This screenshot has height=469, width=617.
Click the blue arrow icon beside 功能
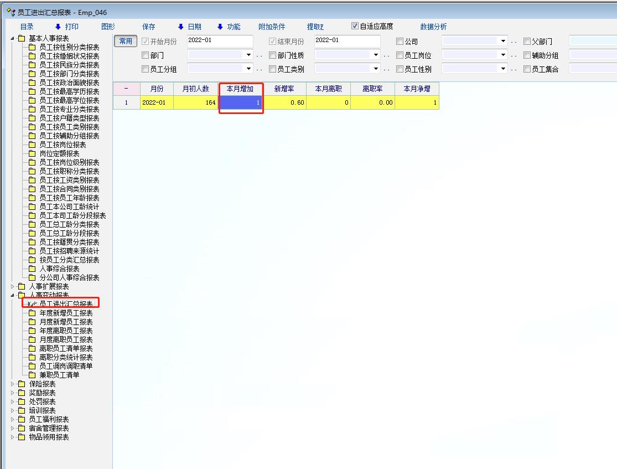(220, 27)
